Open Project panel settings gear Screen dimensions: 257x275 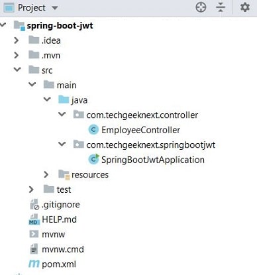pyautogui.click(x=245, y=7)
